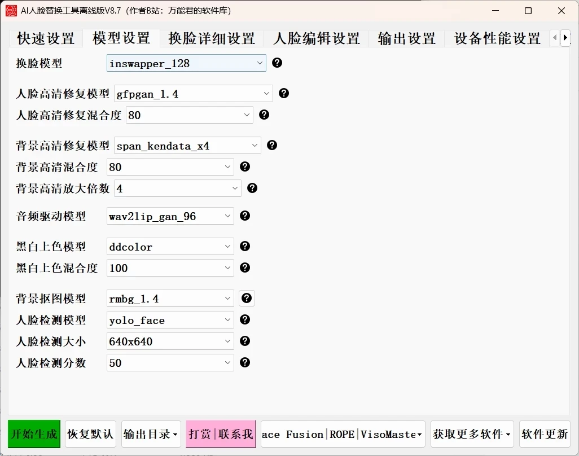
Task: Click the app logo in the title bar
Action: point(11,10)
